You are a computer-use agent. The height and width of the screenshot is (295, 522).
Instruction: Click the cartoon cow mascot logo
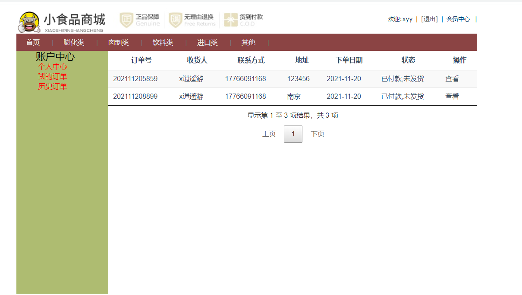tap(28, 22)
